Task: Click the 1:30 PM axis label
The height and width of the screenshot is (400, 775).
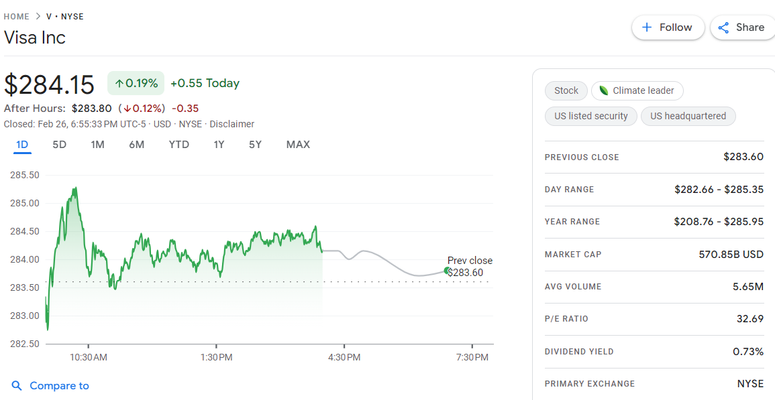Action: pos(217,358)
